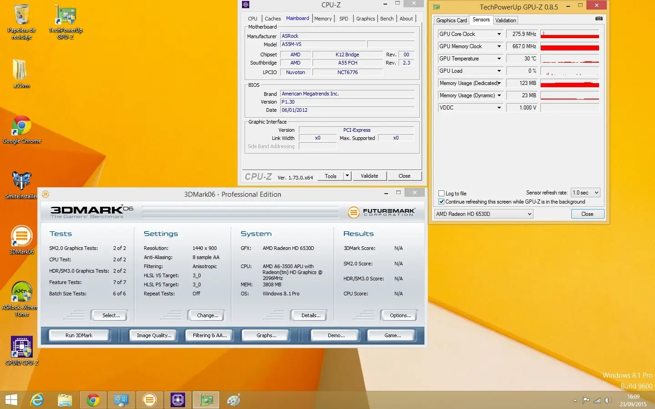Launch 3DMark06 desktop shortcut

(x=21, y=239)
